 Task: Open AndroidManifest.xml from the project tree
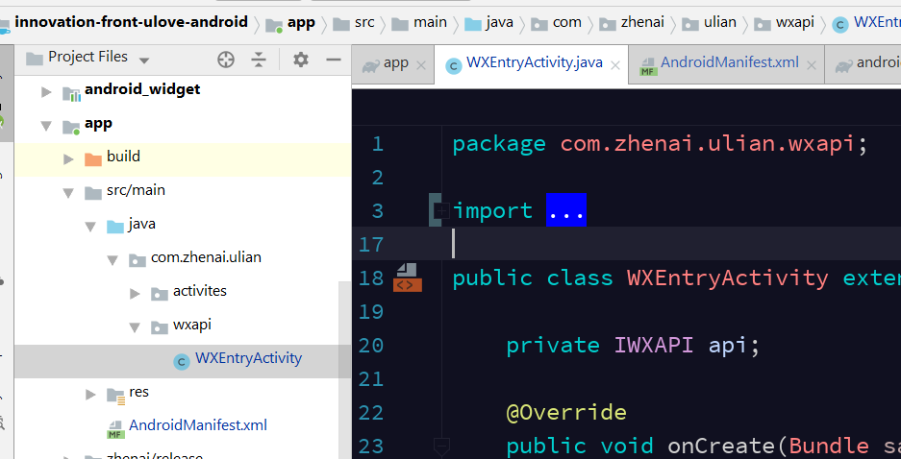[198, 425]
